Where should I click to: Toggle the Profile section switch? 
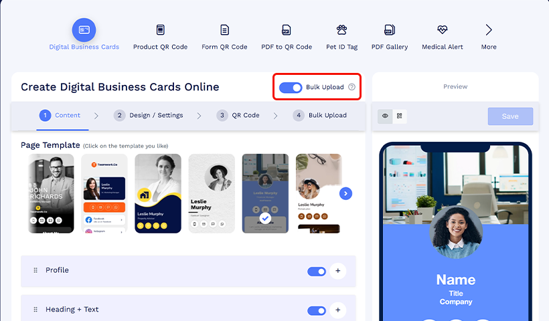(x=317, y=272)
